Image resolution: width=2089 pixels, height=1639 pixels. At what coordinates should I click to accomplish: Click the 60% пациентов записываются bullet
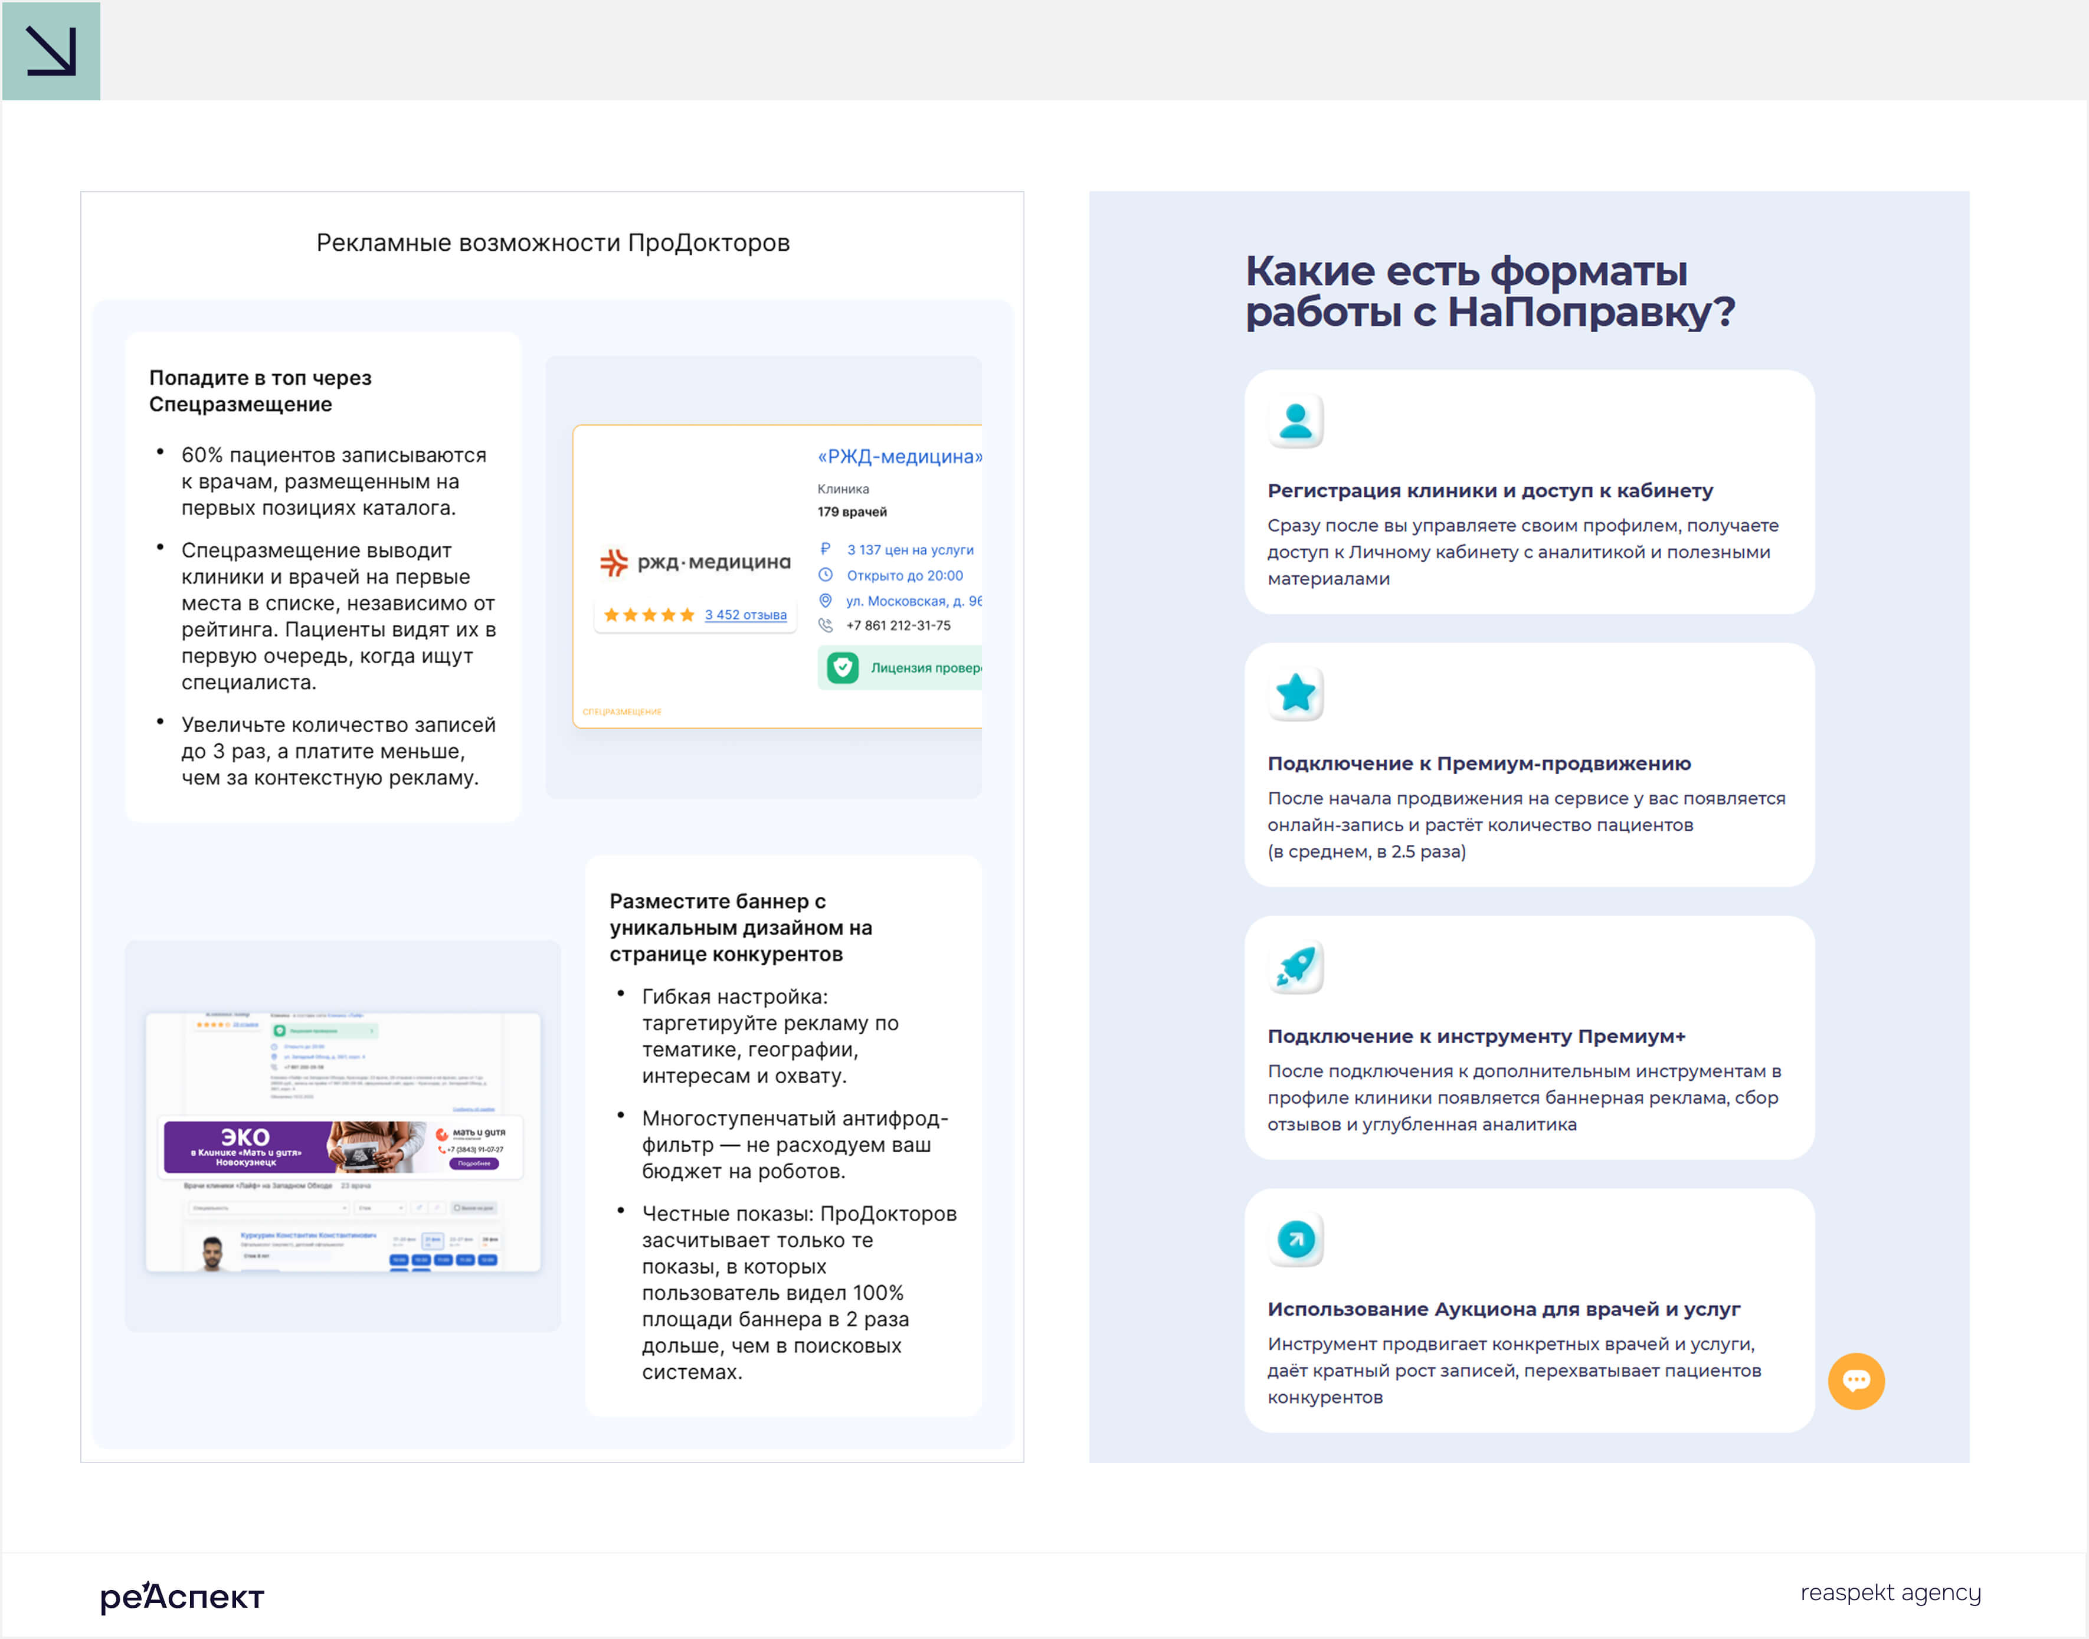[334, 481]
